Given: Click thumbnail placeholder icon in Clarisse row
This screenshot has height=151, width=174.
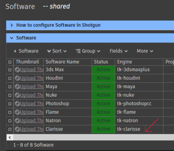Looking at the screenshot, I should pos(17,129).
